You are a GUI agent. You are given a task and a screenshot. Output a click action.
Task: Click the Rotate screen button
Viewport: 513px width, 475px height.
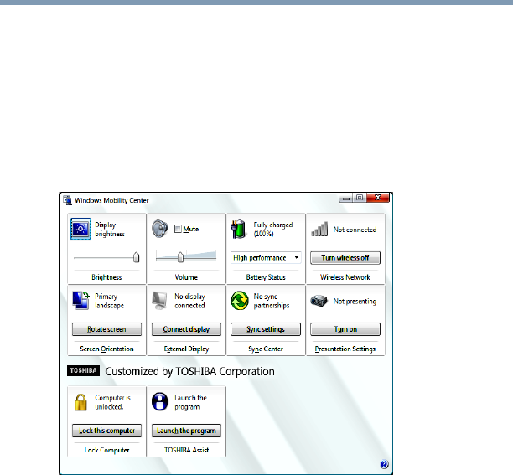(106, 329)
